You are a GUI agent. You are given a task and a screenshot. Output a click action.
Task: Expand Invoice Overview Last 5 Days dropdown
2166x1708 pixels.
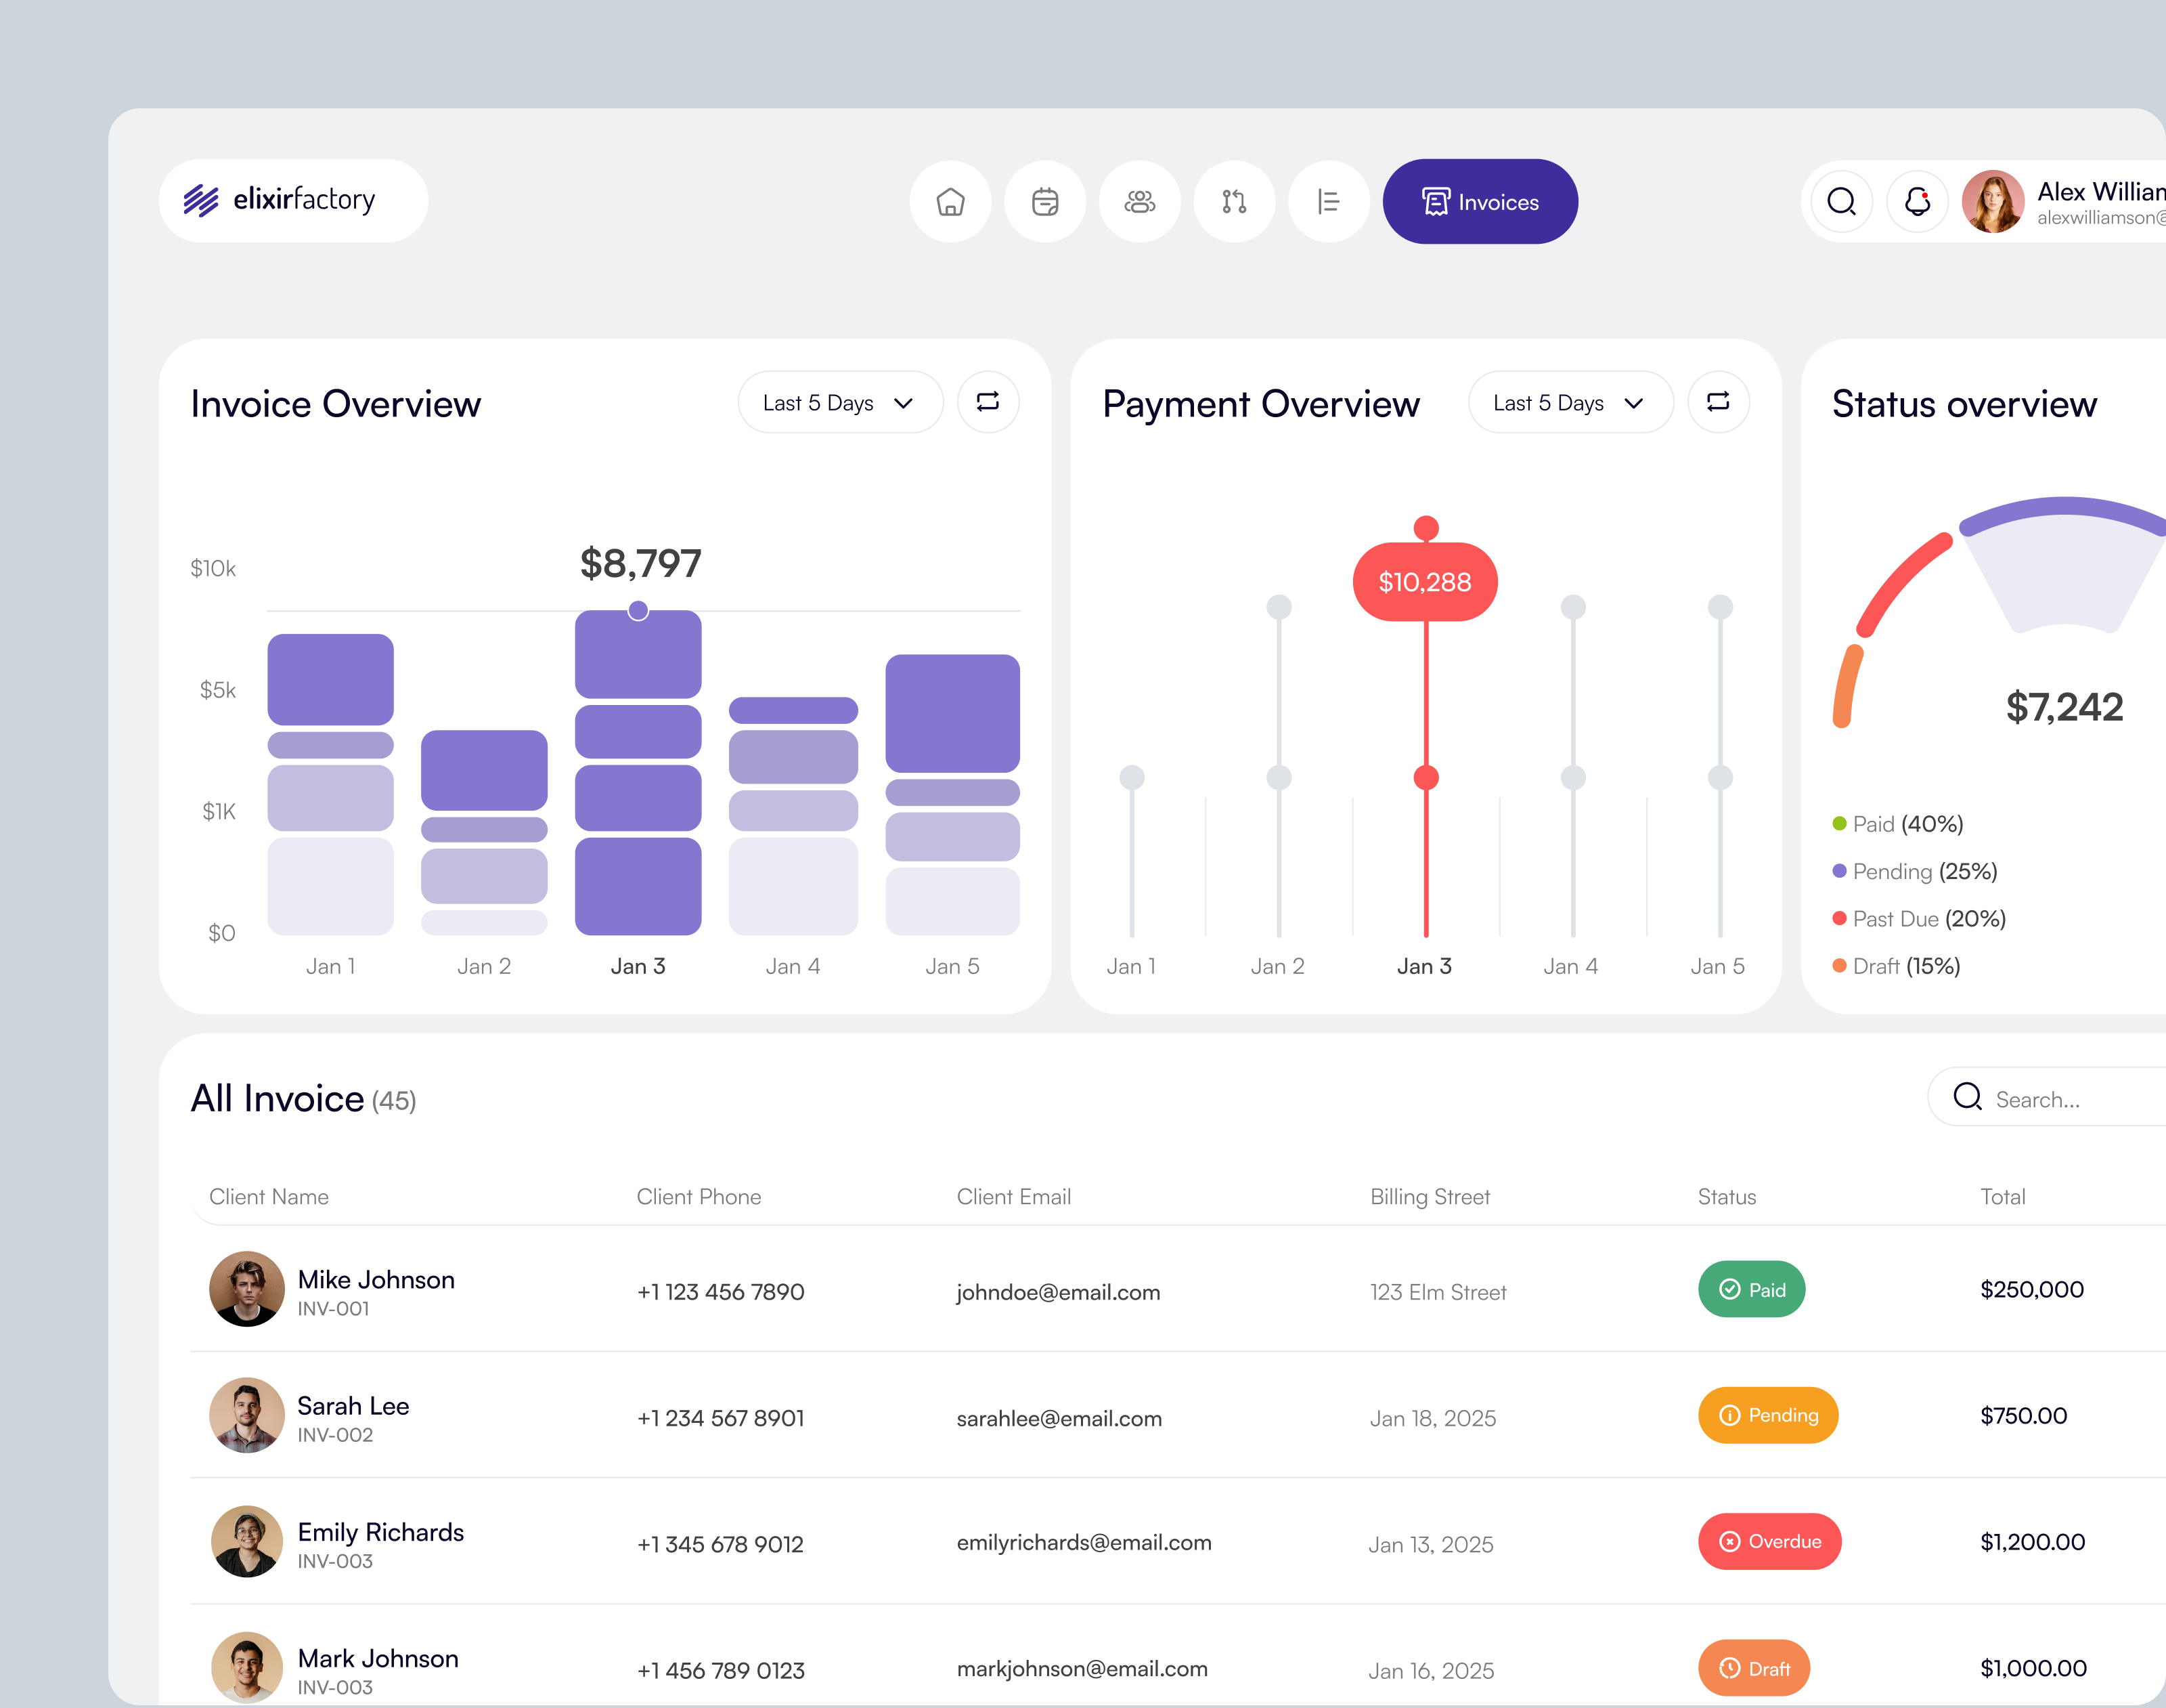tap(839, 403)
